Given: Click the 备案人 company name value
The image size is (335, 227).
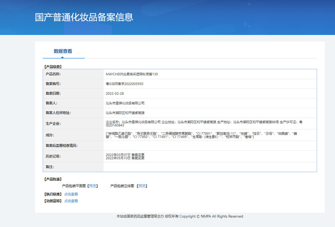Looking at the screenshot, I should (x=125, y=103).
